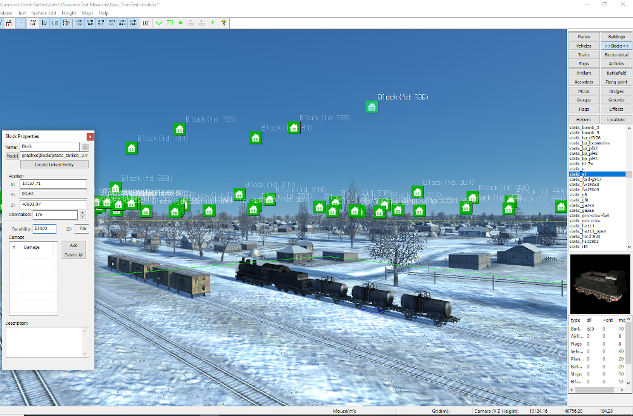Click the toolbar icon left of LIB
This screenshot has height=416, width=633.
click(44, 23)
